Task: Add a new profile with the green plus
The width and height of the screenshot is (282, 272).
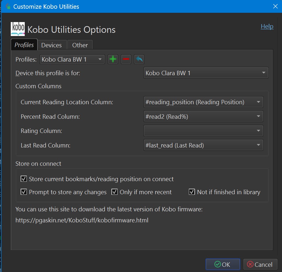Action: [113, 59]
